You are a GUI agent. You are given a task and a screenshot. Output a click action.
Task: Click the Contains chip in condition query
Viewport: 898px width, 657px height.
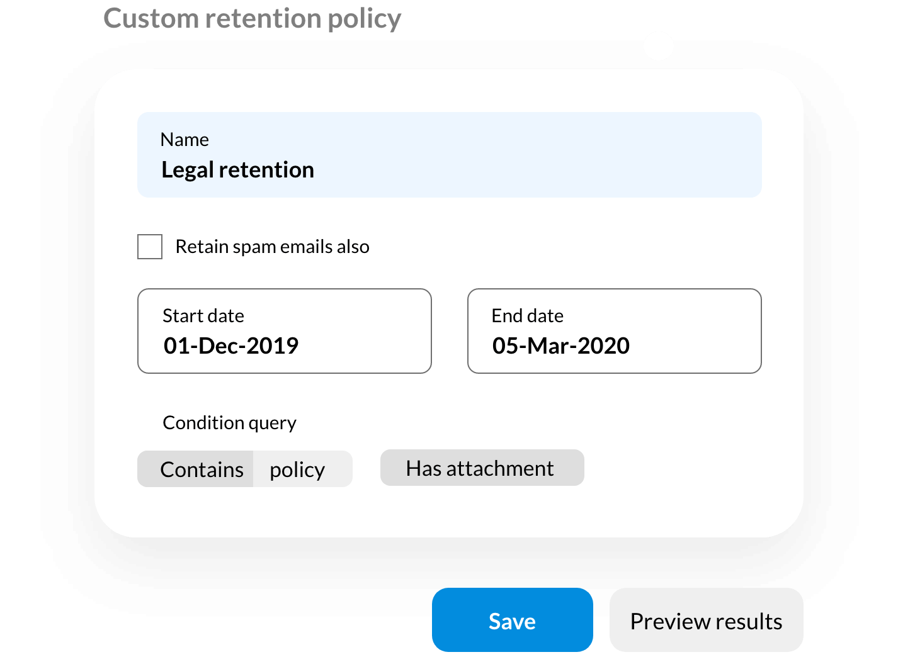(202, 468)
